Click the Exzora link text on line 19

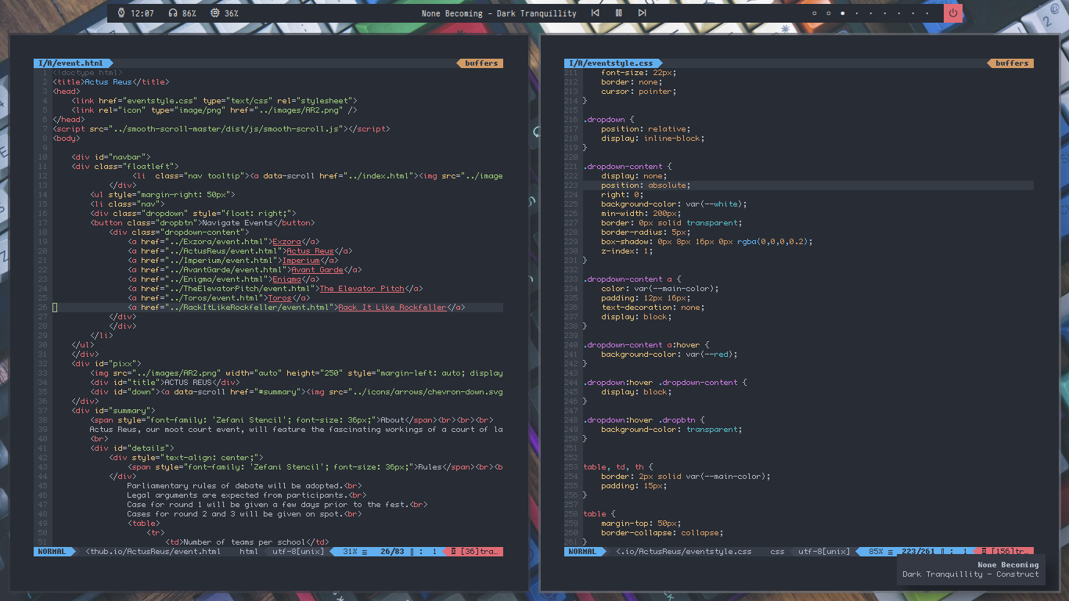pos(286,242)
